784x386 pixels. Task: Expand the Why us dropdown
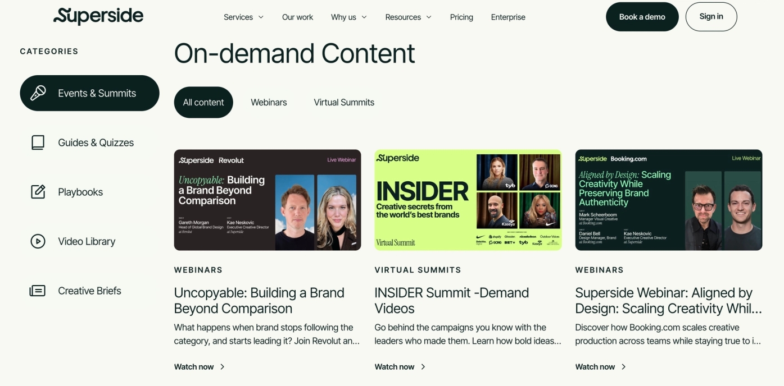tap(349, 17)
